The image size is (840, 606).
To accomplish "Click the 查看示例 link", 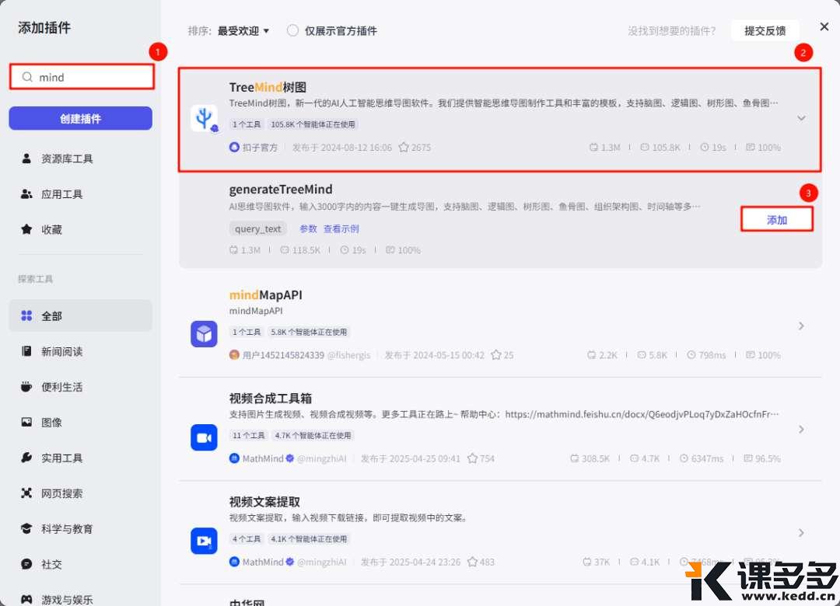I will click(x=341, y=228).
